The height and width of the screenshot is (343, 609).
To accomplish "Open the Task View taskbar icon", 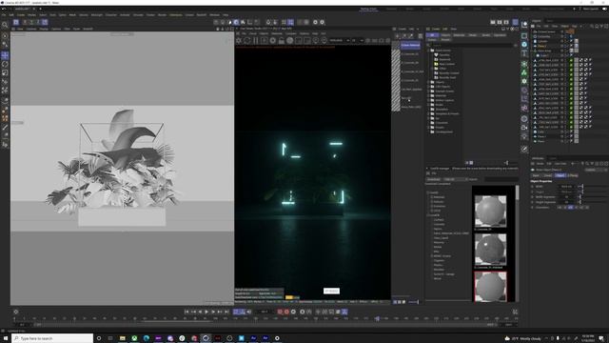I will [x=110, y=338].
